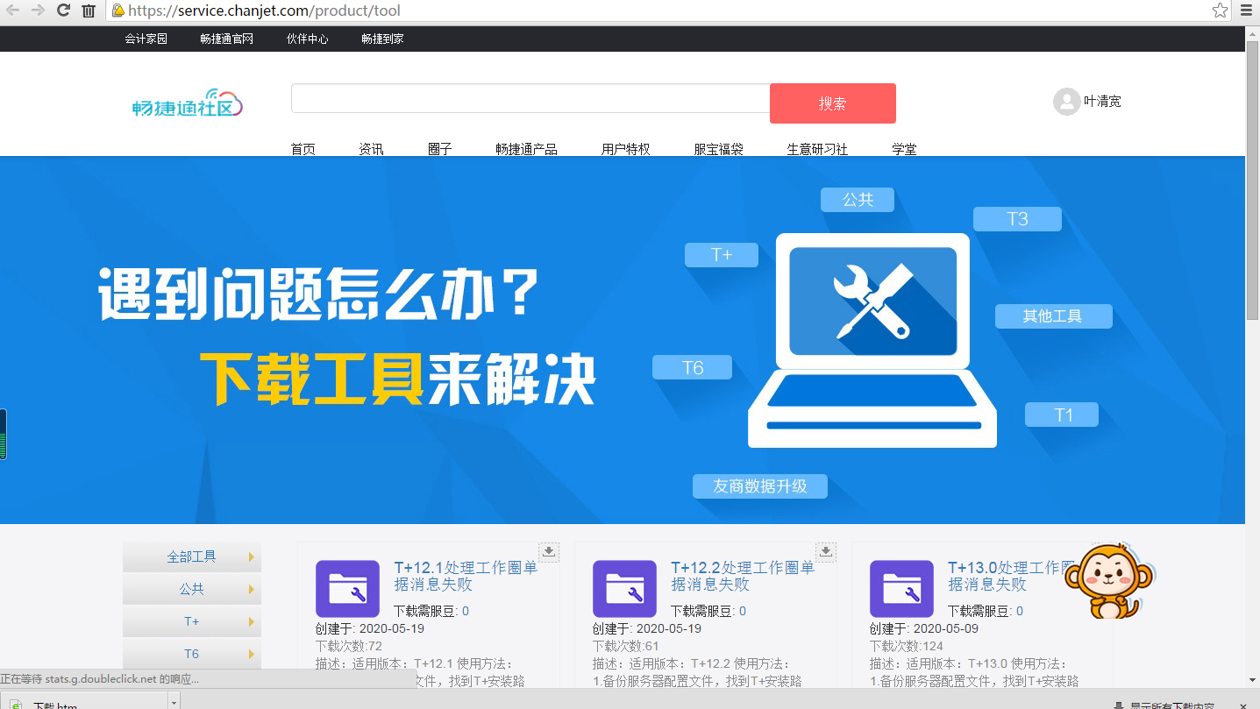Select the T1 tag in the banner
The image size is (1260, 709).
click(x=1063, y=415)
